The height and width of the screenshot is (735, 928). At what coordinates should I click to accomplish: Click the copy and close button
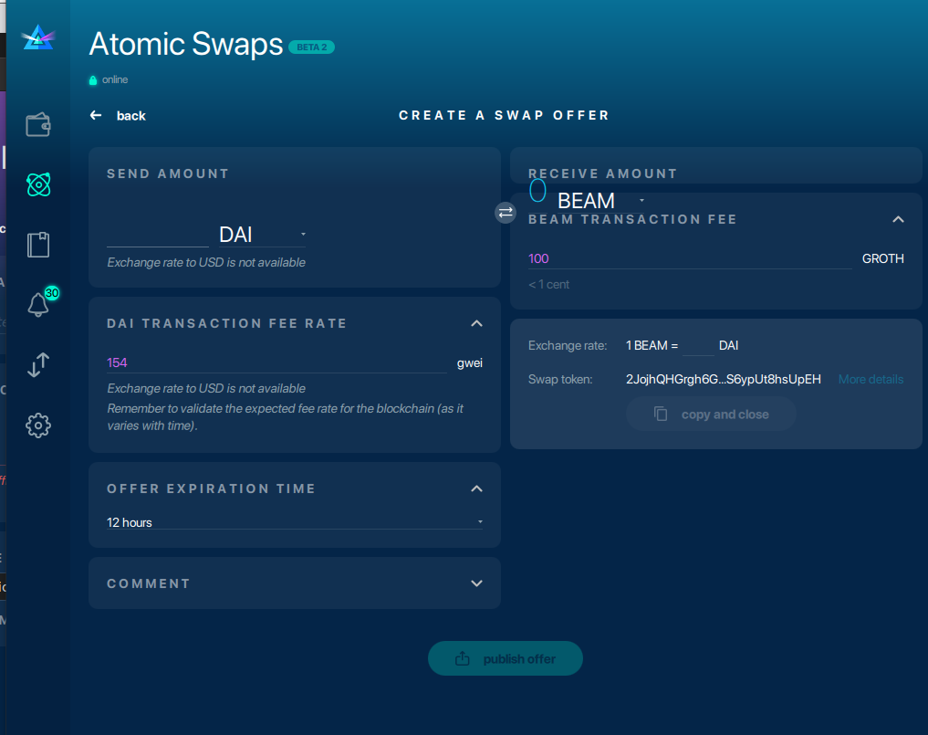(711, 414)
